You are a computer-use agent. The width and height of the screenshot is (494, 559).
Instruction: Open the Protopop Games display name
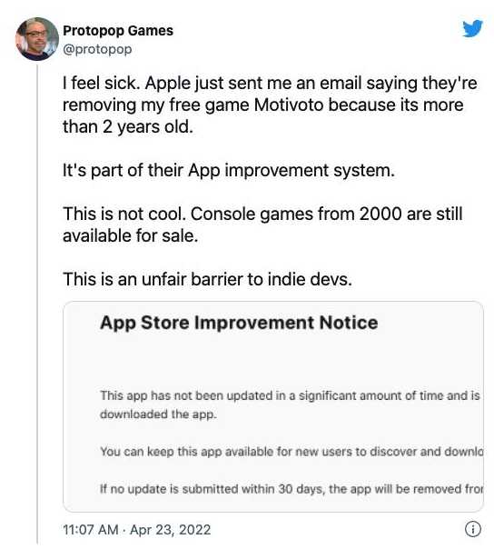[118, 31]
